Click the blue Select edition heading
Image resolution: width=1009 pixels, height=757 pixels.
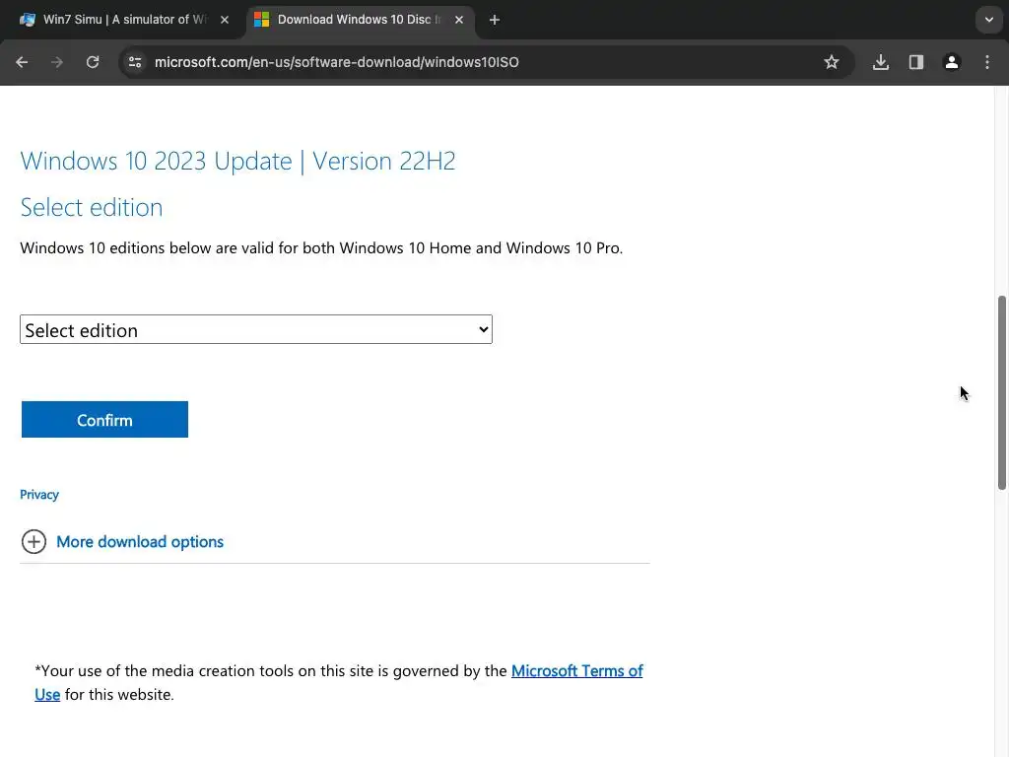[92, 207]
